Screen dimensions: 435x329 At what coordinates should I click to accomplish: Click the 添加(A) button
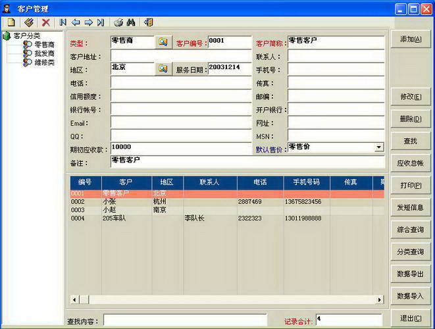pos(411,39)
